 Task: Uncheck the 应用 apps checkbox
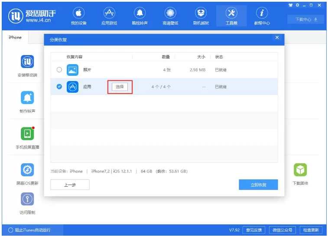tap(59, 86)
